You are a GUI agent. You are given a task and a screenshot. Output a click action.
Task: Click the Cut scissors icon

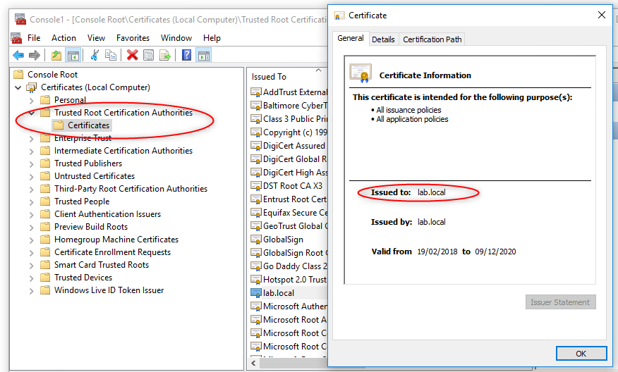[95, 55]
